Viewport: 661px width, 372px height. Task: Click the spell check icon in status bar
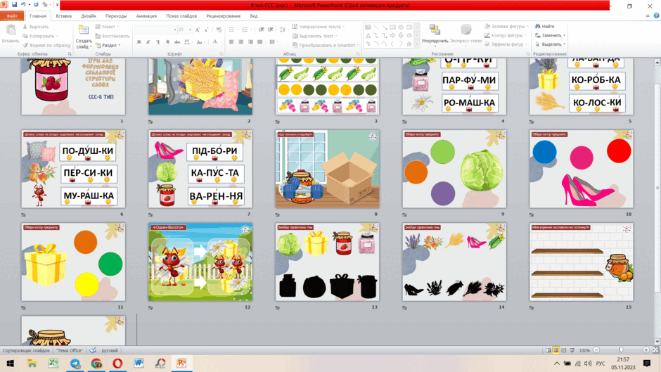pos(93,350)
